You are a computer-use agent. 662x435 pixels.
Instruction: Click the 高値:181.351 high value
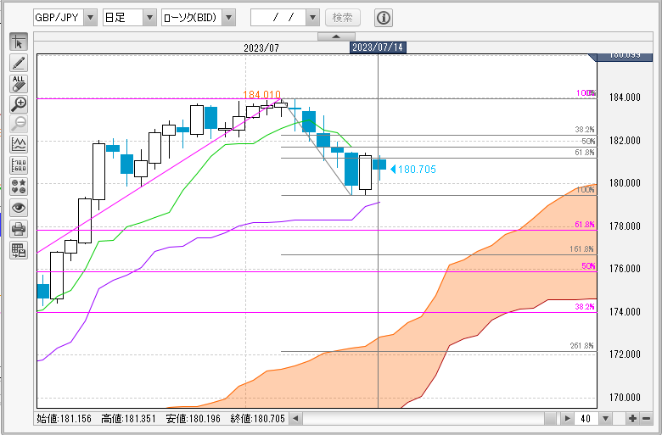[129, 419]
